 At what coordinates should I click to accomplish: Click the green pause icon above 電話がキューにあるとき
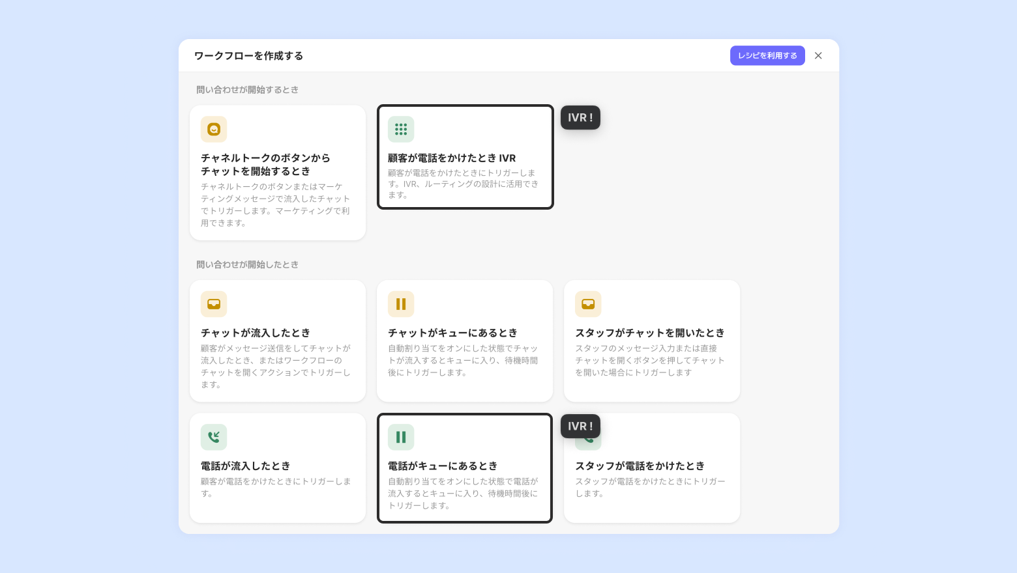(401, 437)
